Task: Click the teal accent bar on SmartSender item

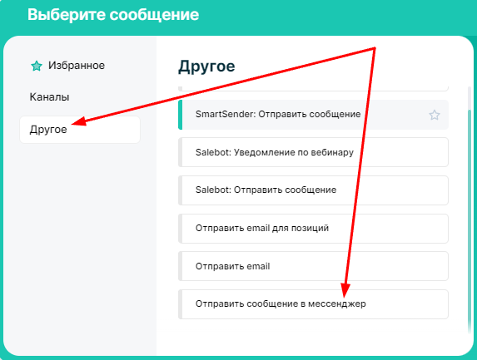Action: click(181, 115)
